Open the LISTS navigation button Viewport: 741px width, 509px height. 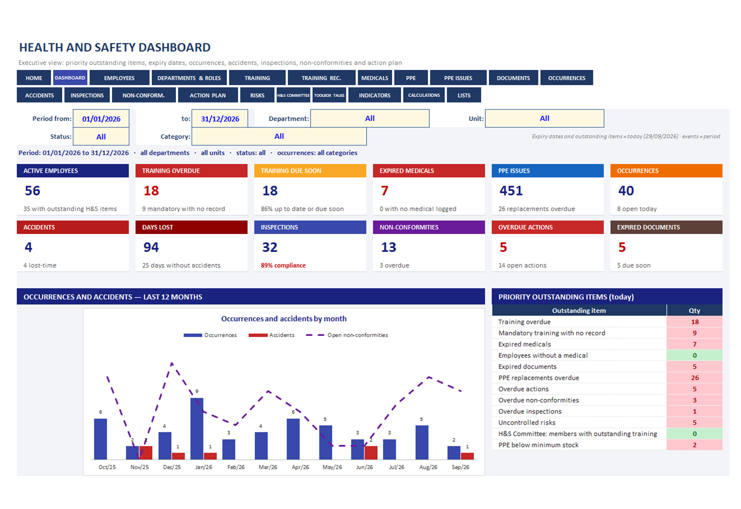[x=464, y=95]
